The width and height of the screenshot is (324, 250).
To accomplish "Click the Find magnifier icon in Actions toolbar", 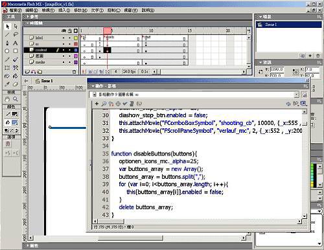I will pyautogui.click(x=104, y=104).
